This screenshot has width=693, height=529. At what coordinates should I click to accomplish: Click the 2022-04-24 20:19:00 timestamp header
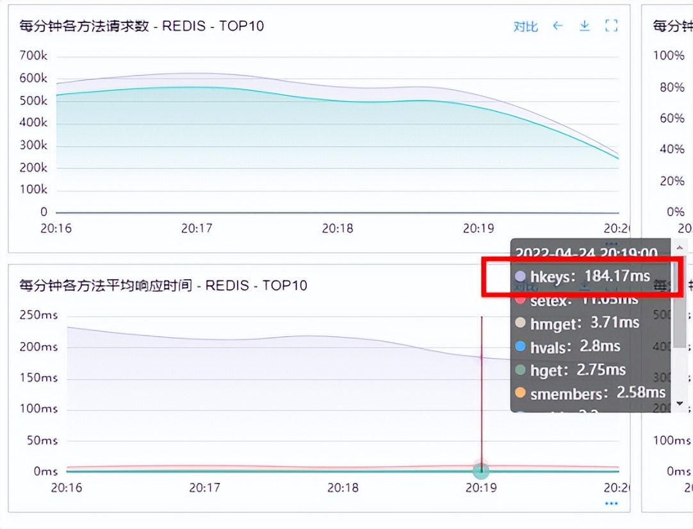click(x=586, y=252)
